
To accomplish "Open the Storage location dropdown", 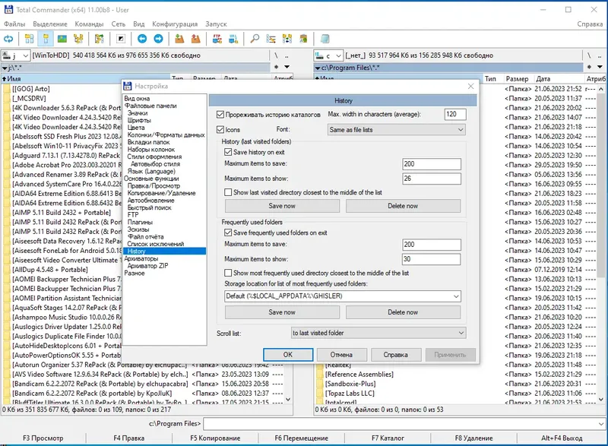I will click(343, 296).
